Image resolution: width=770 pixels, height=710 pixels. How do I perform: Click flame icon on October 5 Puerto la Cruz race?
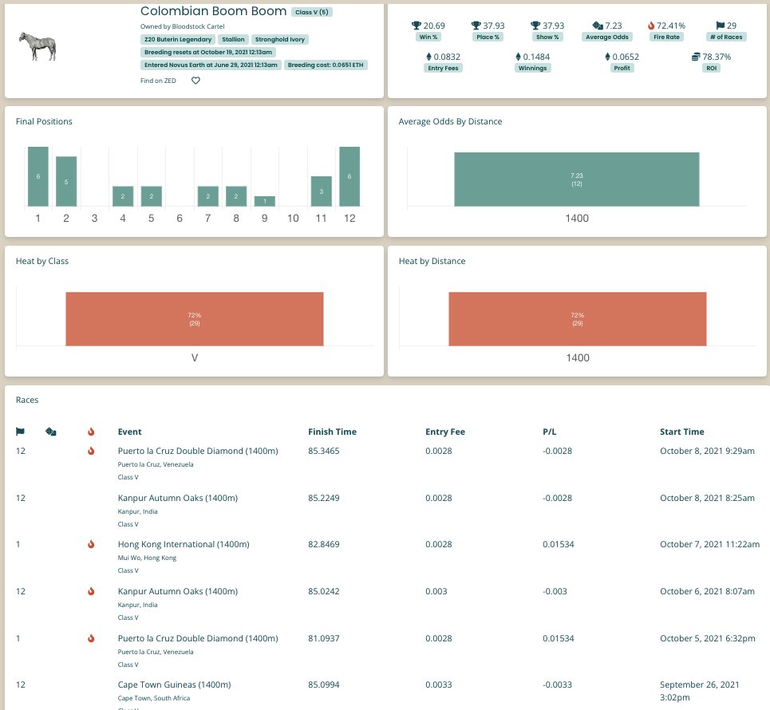pos(91,638)
